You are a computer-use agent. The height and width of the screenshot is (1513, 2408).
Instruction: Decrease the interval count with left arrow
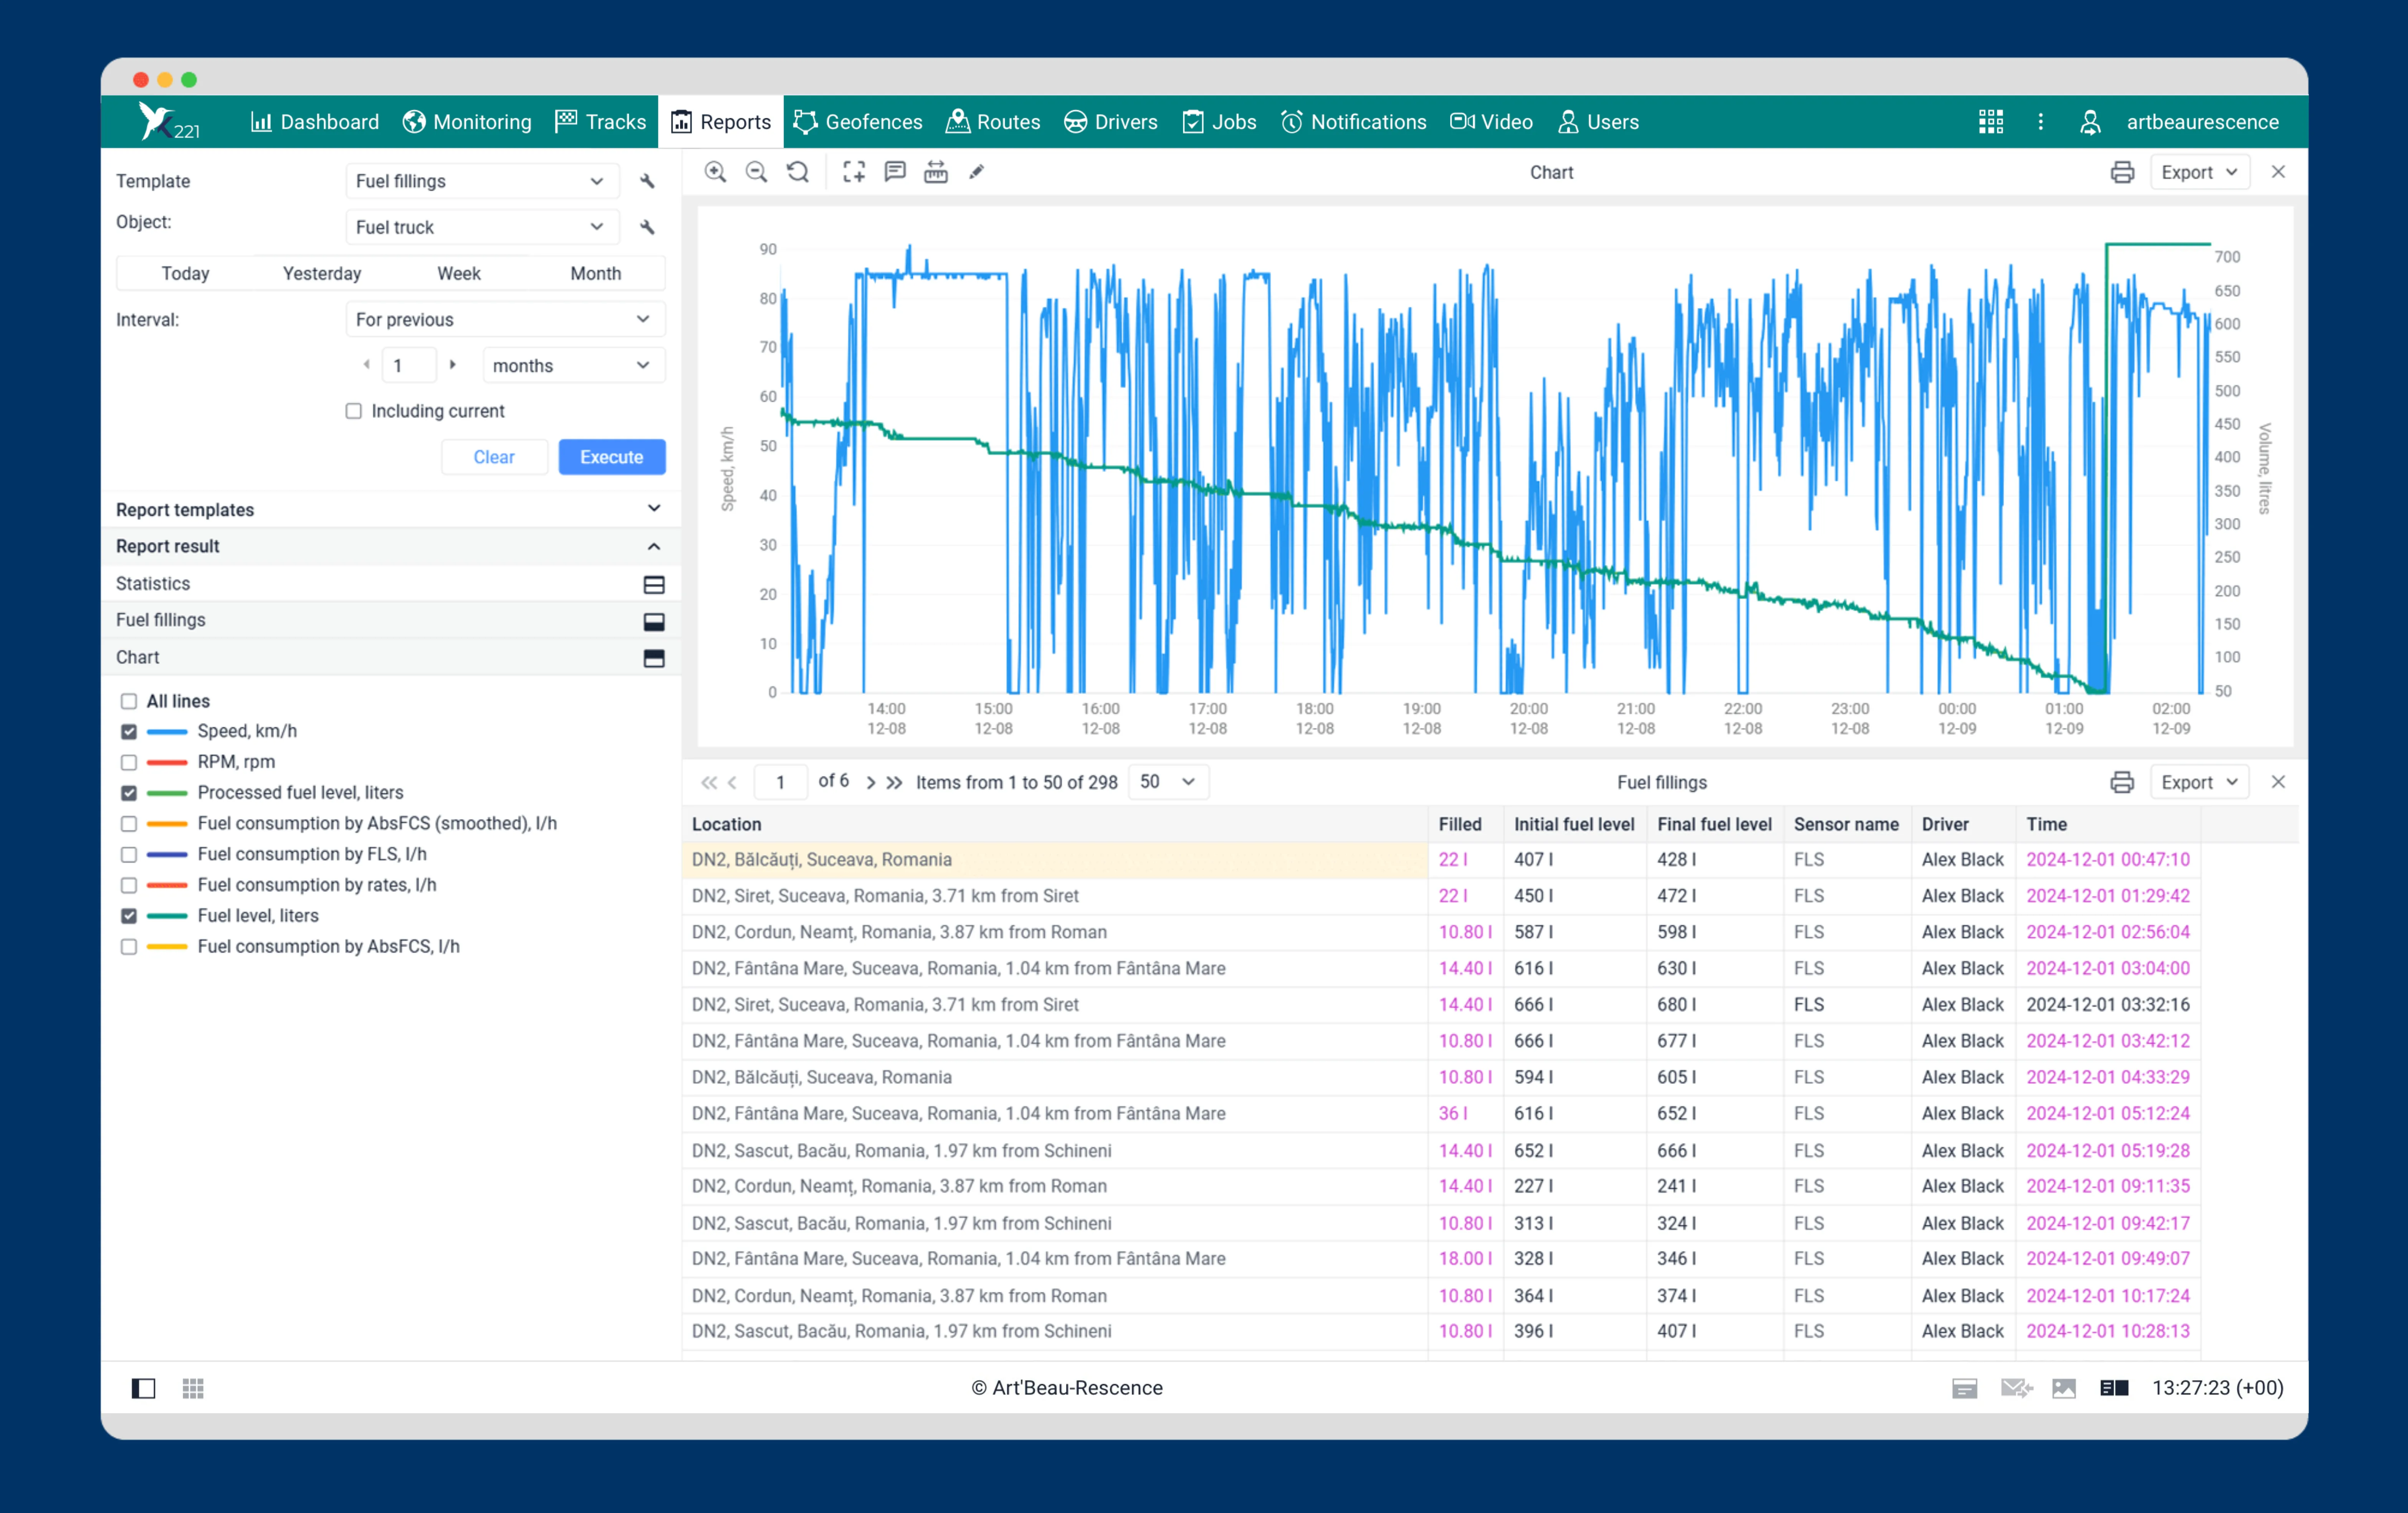(367, 365)
